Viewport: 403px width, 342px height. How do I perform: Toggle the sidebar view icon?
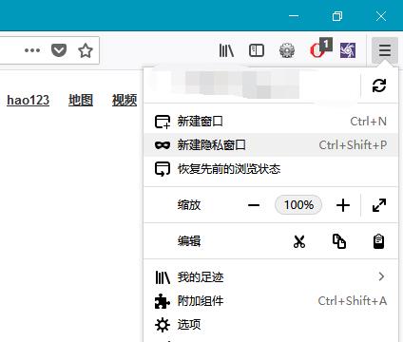257,50
